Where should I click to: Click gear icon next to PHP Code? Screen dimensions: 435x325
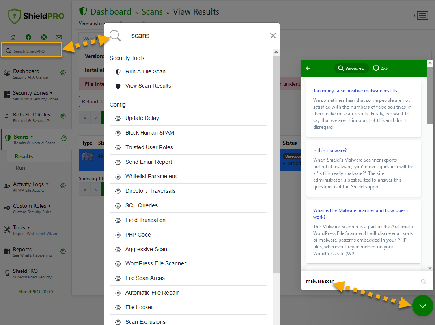tap(118, 235)
